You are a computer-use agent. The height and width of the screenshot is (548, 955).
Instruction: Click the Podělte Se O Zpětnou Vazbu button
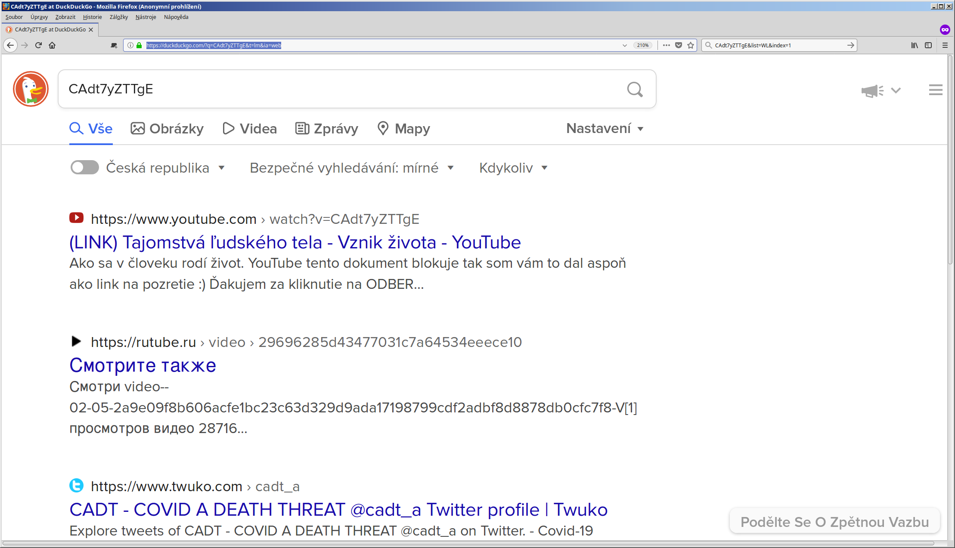[834, 522]
